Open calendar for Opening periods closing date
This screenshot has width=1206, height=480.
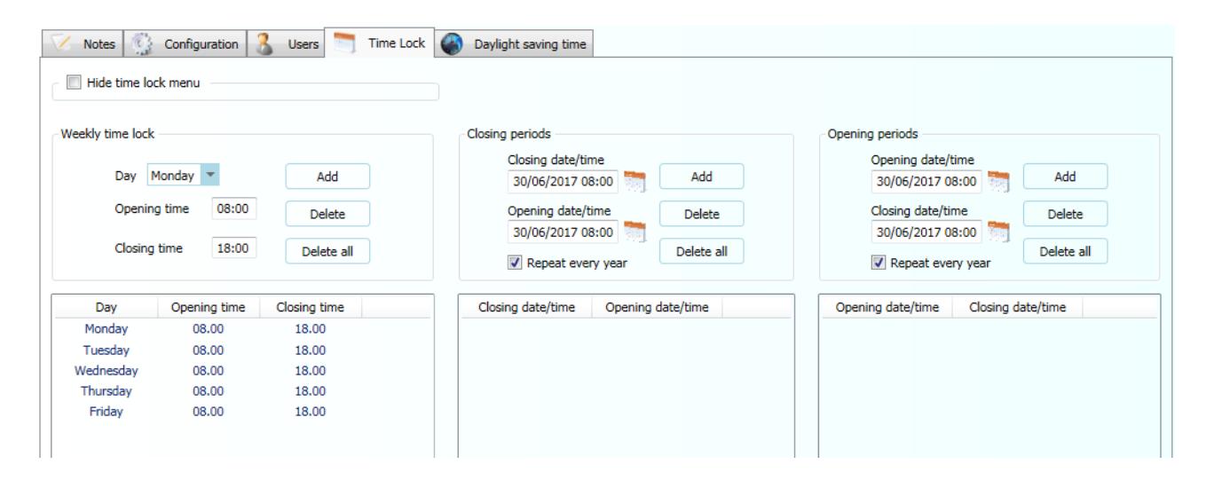pos(998,232)
